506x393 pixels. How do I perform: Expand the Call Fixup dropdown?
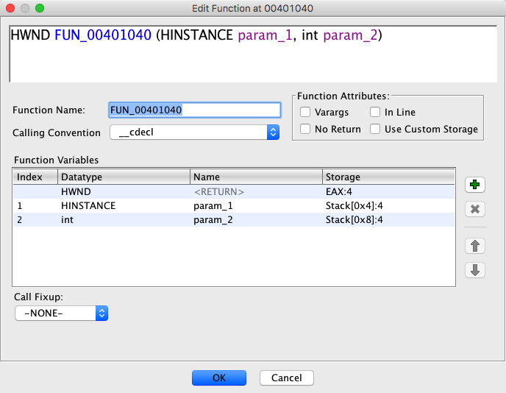coord(62,313)
